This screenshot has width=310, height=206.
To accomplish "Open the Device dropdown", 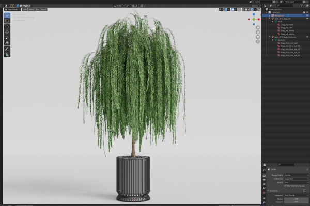I will (297, 183).
